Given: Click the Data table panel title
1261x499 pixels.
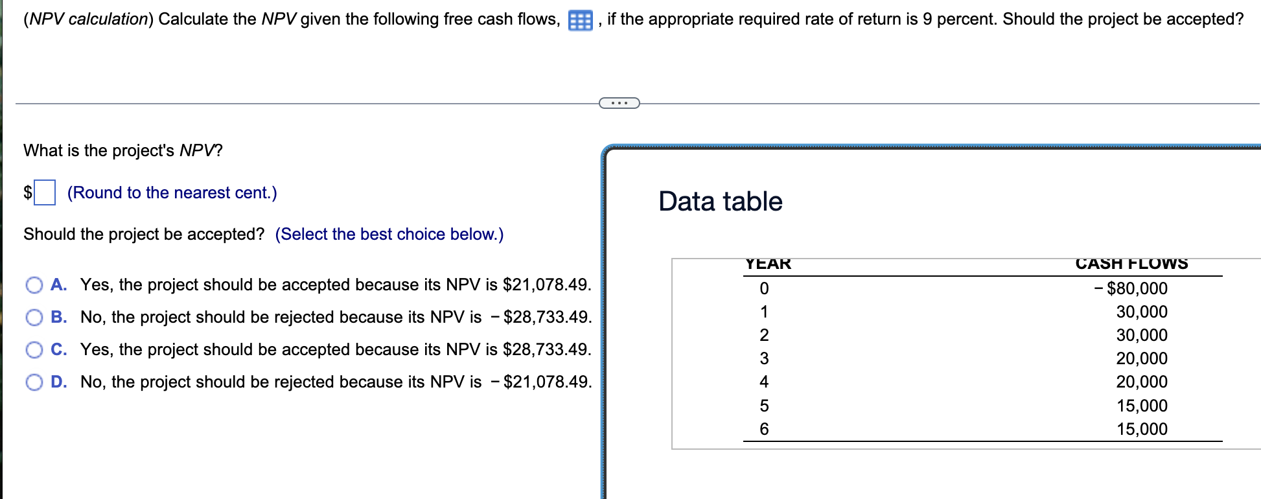Looking at the screenshot, I should tap(719, 201).
